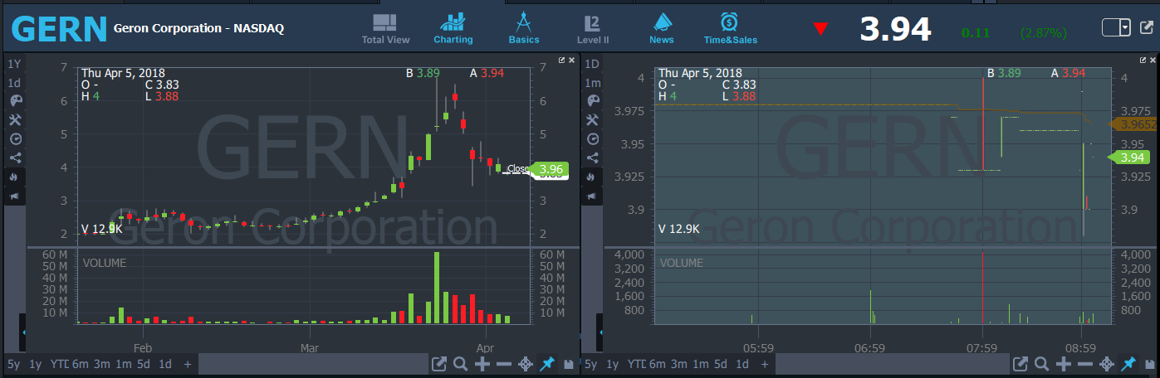Select the 6m range on left chart

point(80,364)
